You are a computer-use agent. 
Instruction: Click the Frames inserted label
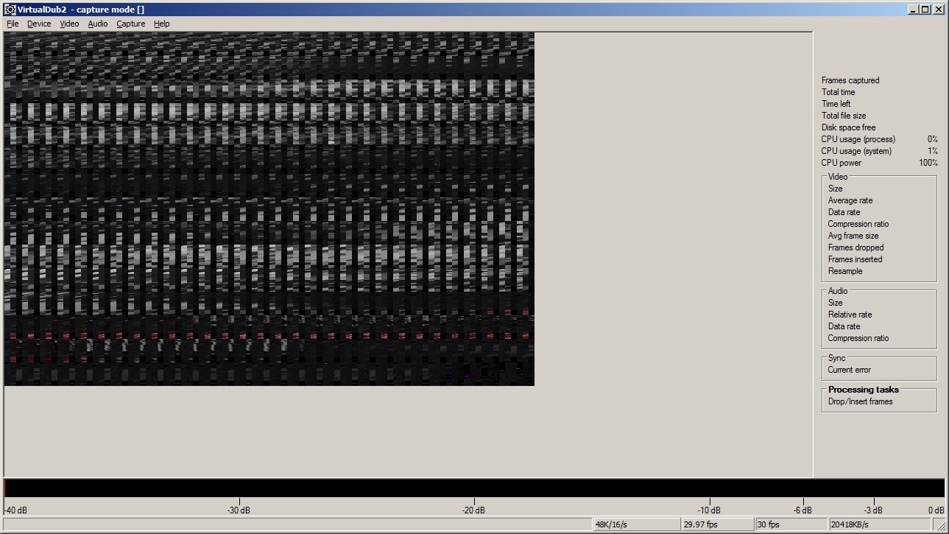[855, 259]
